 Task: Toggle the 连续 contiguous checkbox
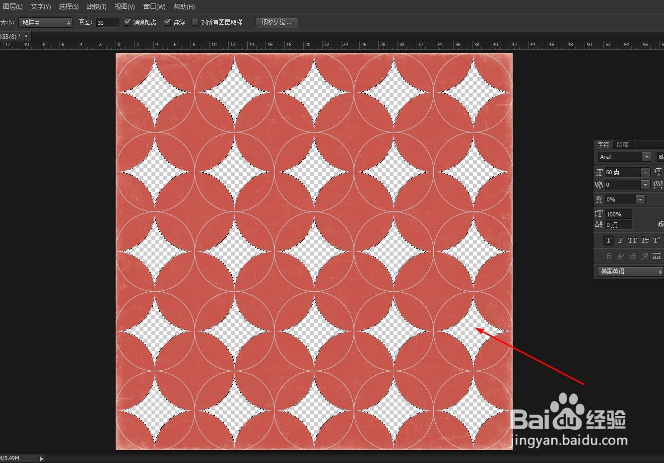(167, 22)
